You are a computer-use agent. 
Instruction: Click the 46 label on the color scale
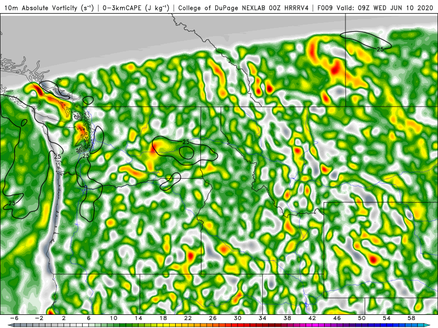pyautogui.click(x=337, y=318)
